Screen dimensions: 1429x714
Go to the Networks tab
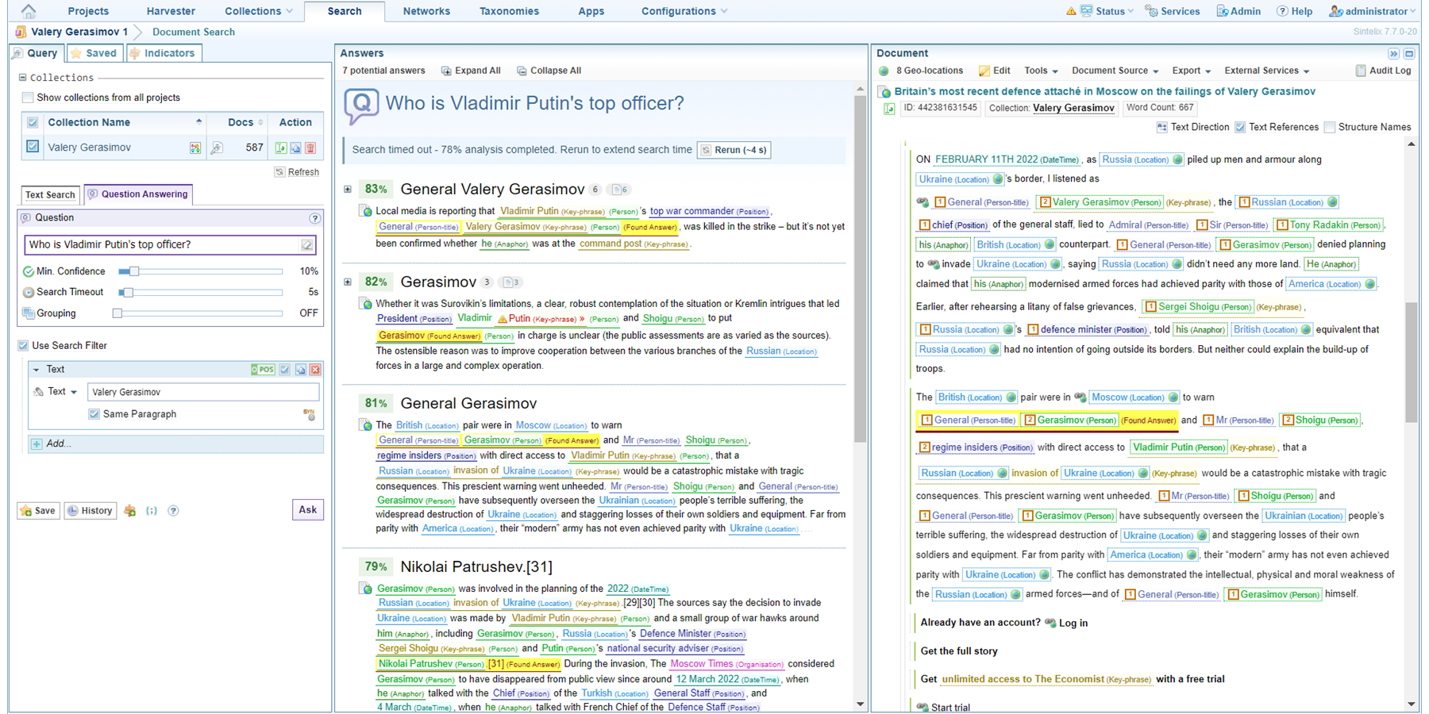tap(426, 11)
